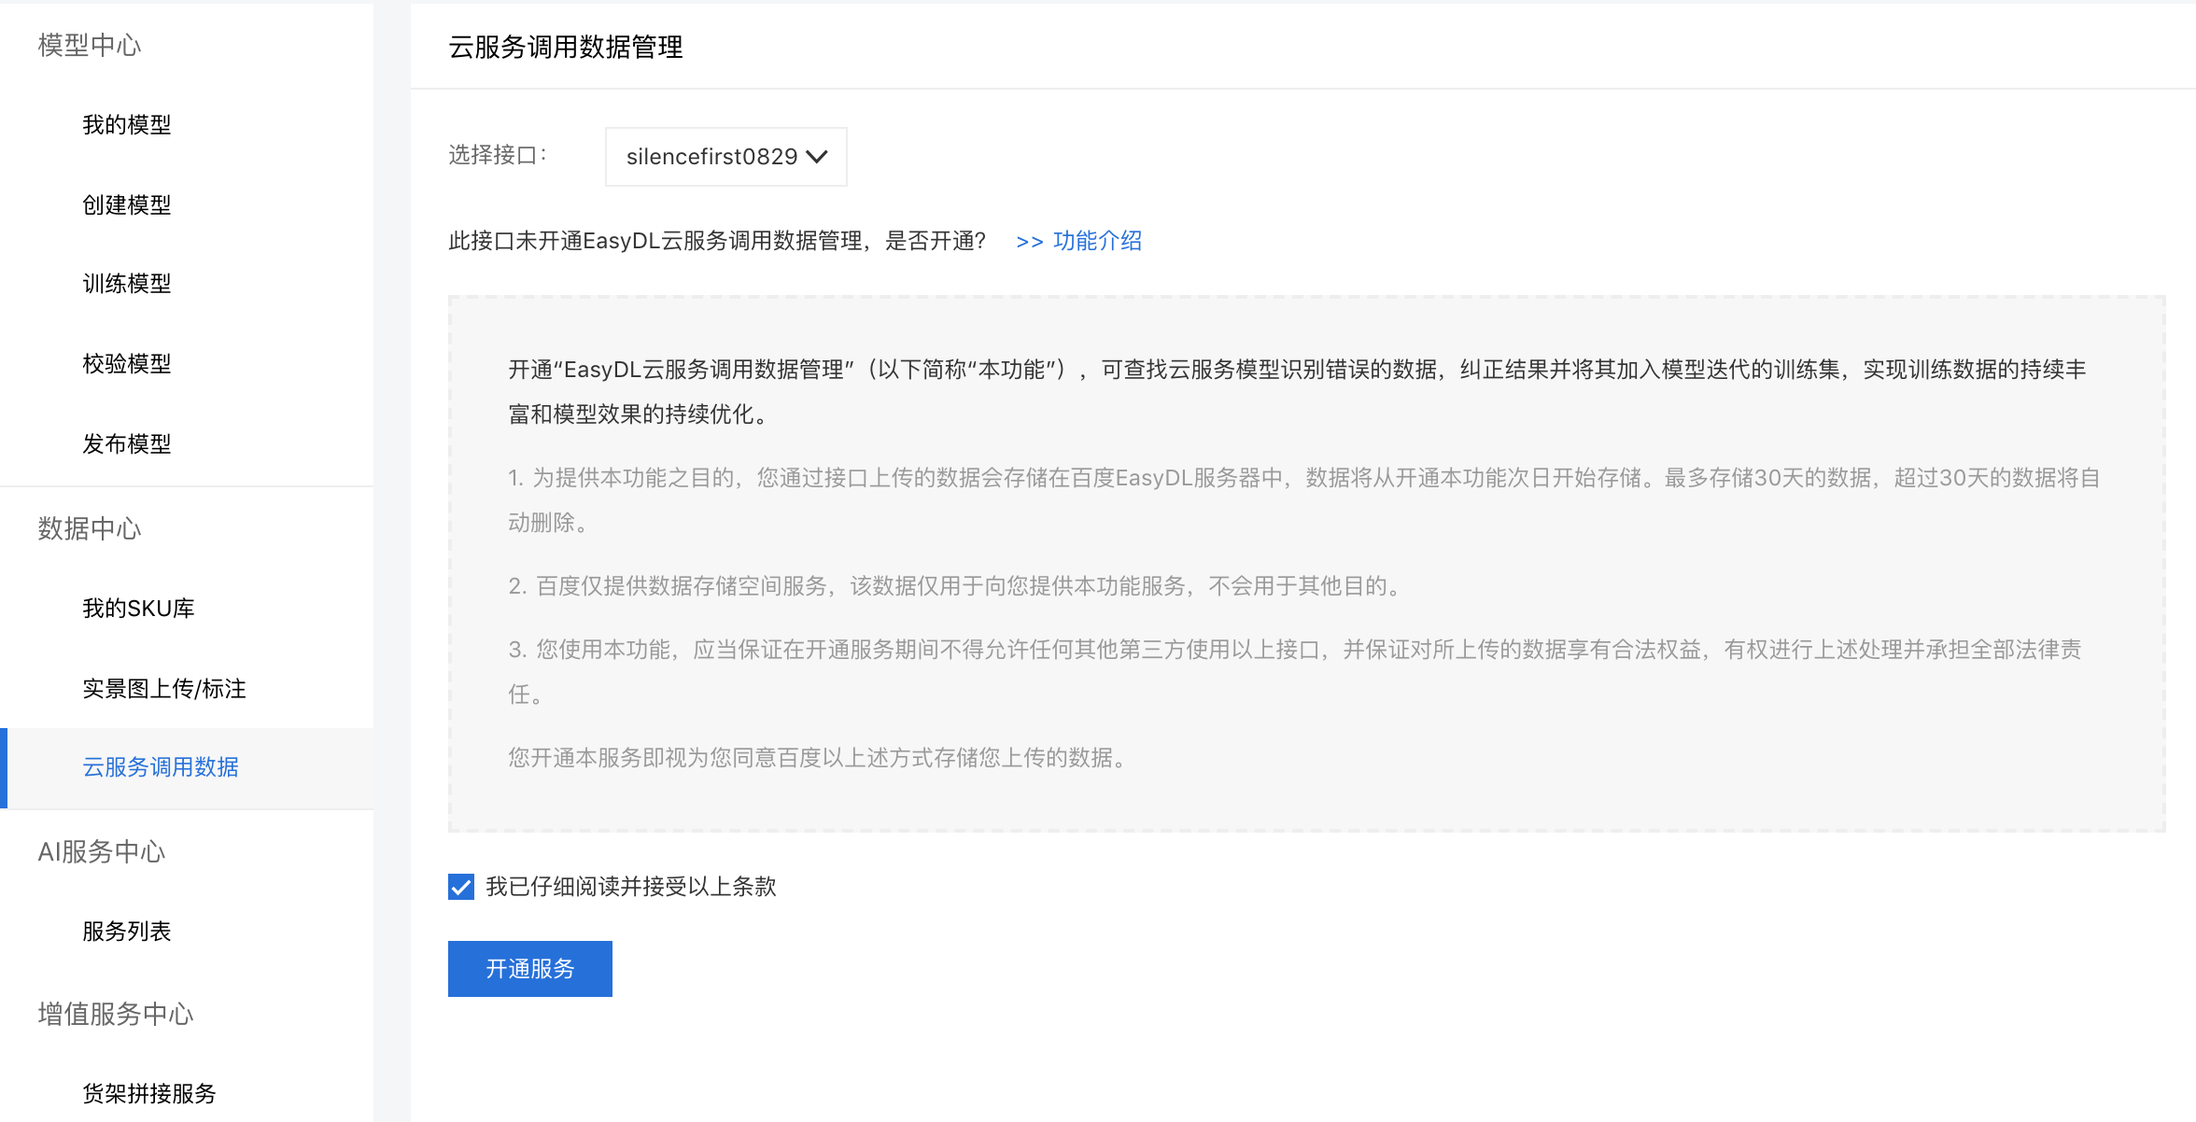Click the 选择接口 label
Viewport: 2196px width, 1122px height.
[497, 155]
